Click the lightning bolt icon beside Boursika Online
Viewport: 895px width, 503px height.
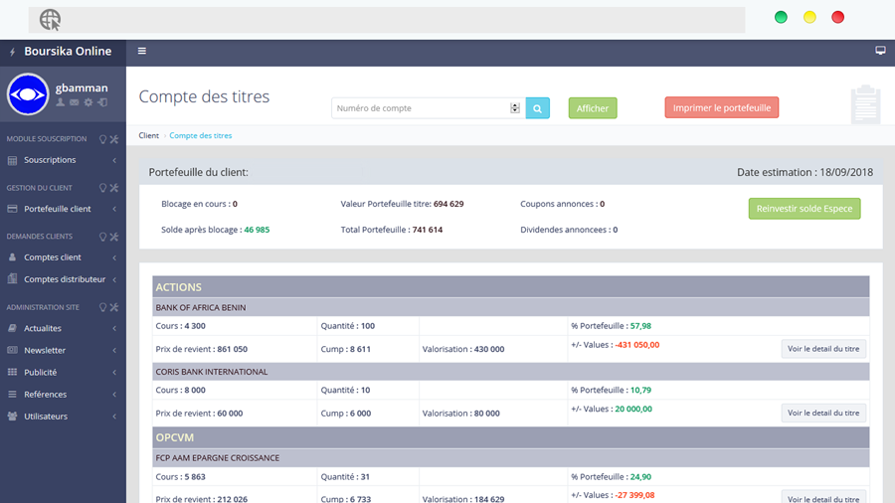12,52
